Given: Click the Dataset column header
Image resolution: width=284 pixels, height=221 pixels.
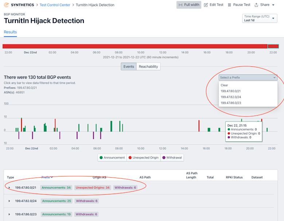Looking at the screenshot, I should 257,177.
